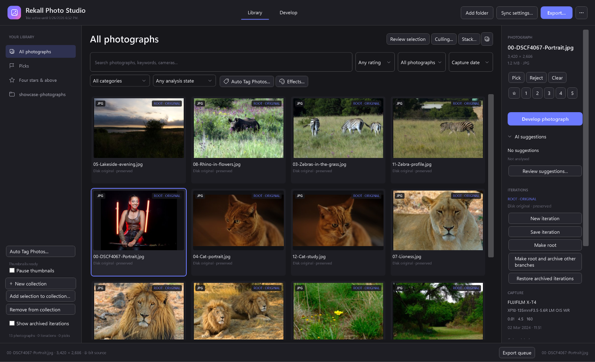Click the Rekall Photo Studio app logo
Viewport: 595px width, 362px height.
14,13
